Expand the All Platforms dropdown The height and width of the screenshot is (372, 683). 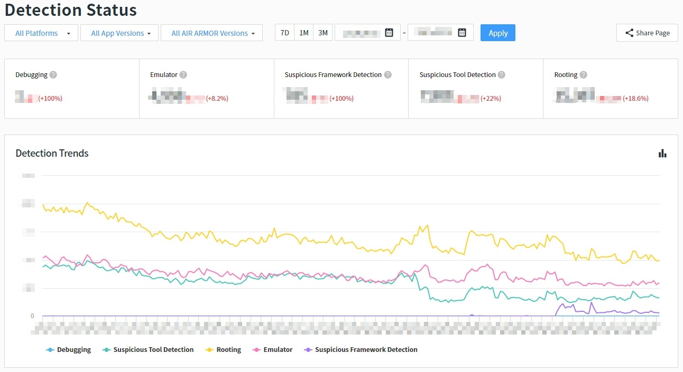point(41,33)
